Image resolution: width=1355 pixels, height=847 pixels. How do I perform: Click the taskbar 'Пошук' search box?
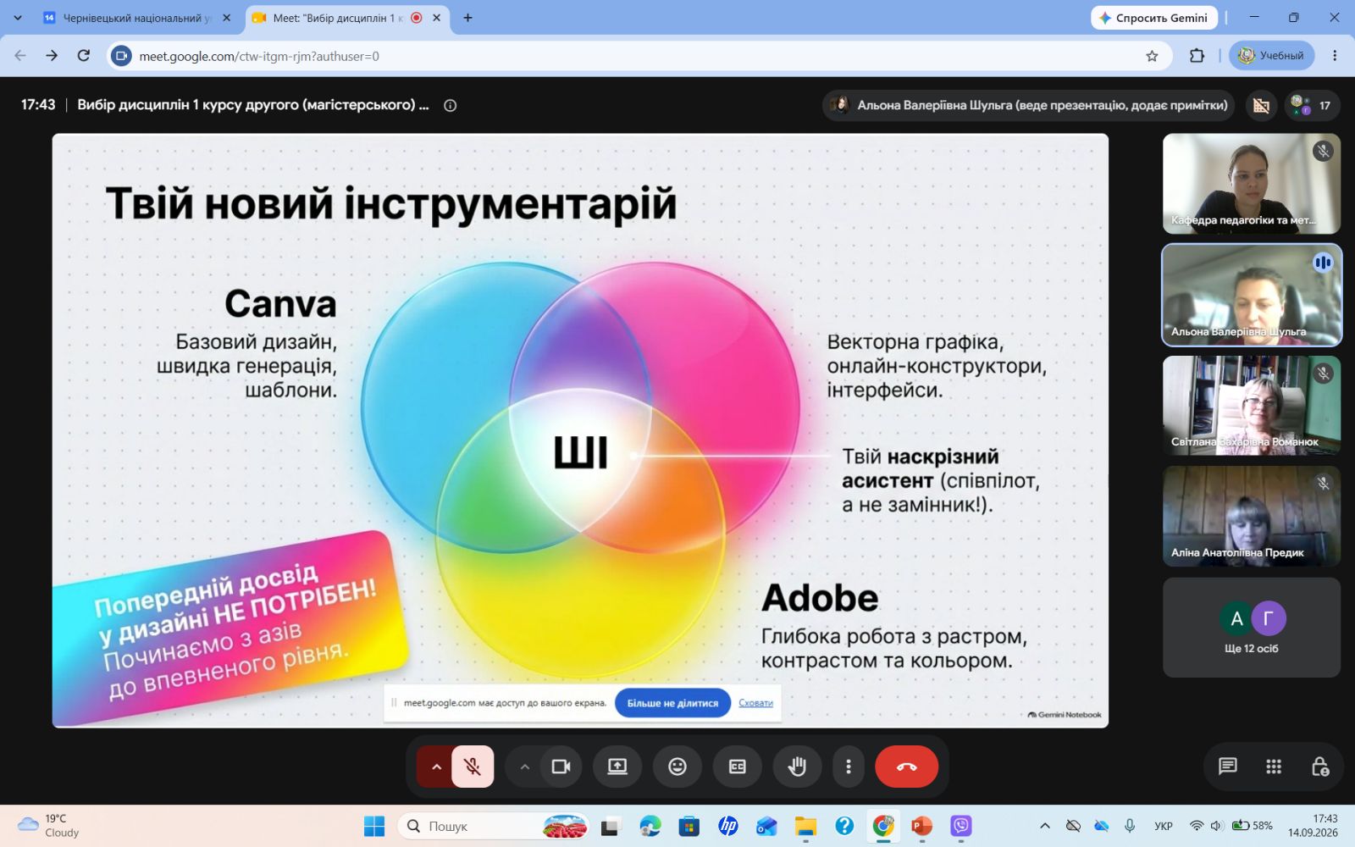click(x=494, y=826)
